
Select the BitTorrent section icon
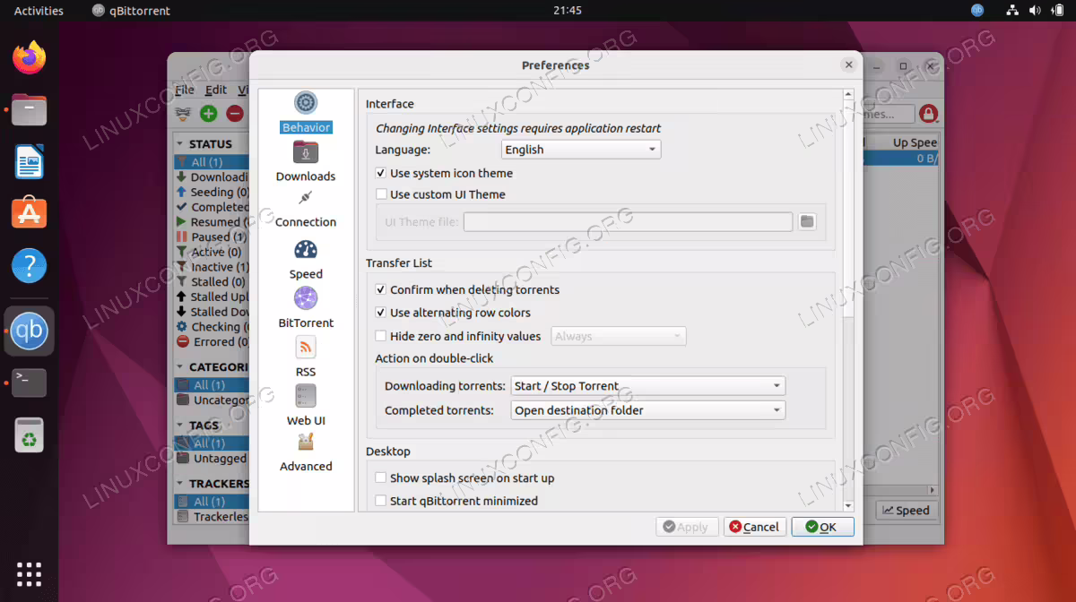pos(306,298)
